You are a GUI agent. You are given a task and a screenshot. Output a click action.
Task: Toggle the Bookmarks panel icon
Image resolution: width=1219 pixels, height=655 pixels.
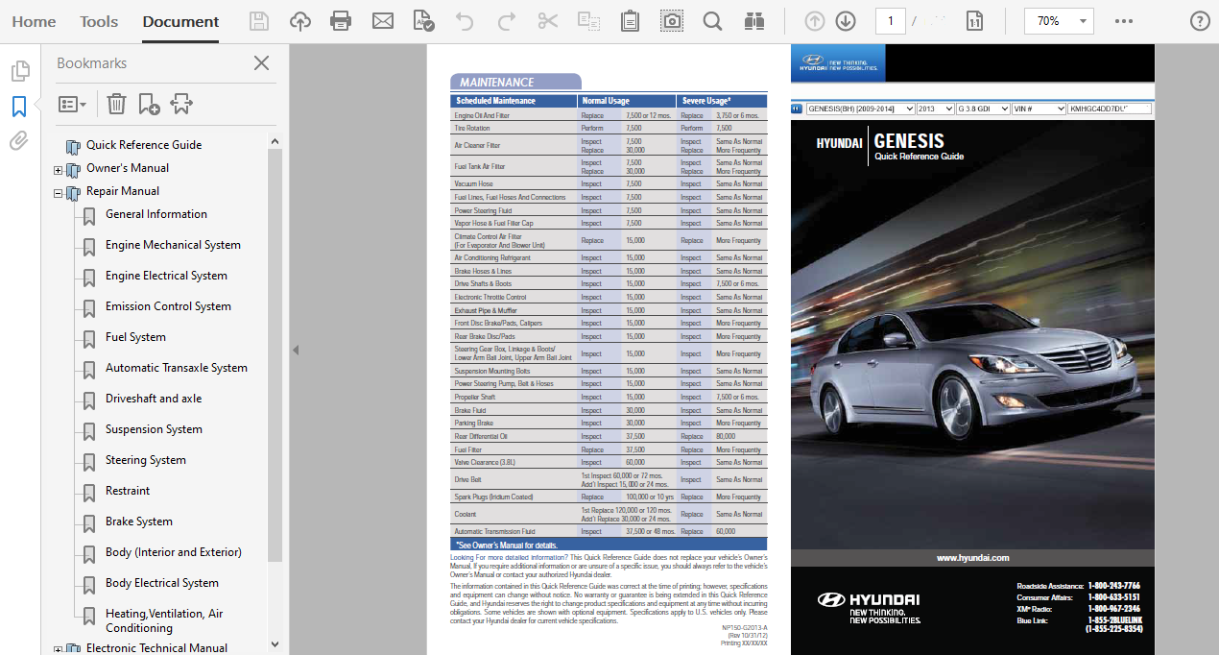point(17,107)
